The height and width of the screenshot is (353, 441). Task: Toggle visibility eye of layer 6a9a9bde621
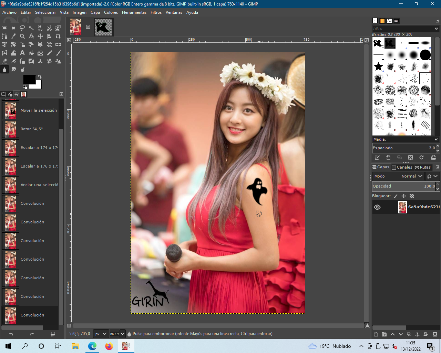tap(377, 207)
